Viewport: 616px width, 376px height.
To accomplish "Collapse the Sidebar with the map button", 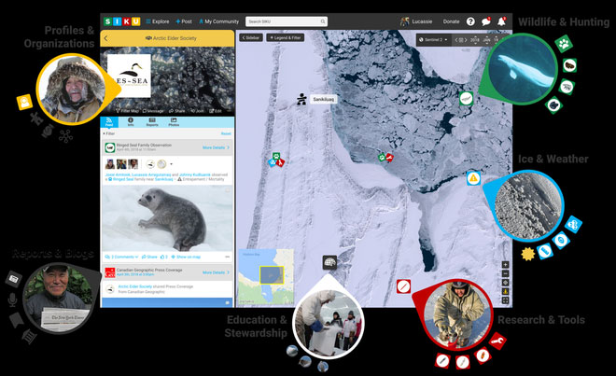I will tap(251, 37).
